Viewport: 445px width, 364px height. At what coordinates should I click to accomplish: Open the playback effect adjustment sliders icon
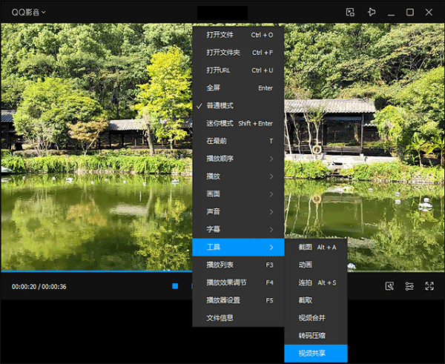(409, 286)
